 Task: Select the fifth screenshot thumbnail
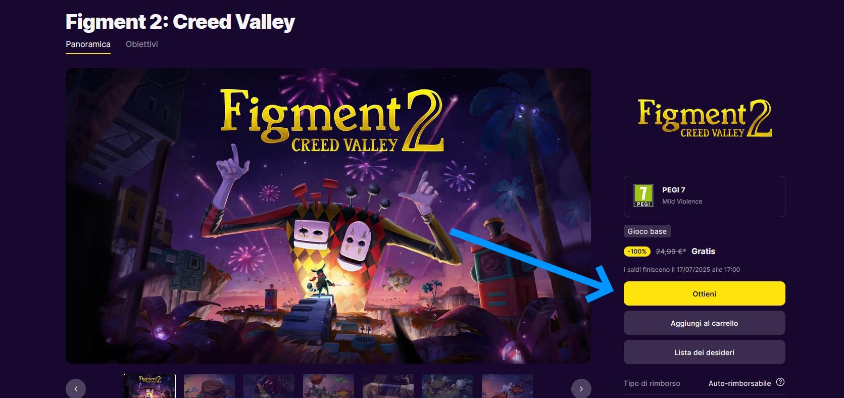[x=388, y=386]
